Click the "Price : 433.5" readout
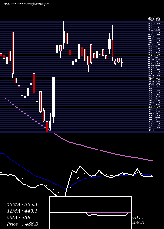 pos(23,224)
